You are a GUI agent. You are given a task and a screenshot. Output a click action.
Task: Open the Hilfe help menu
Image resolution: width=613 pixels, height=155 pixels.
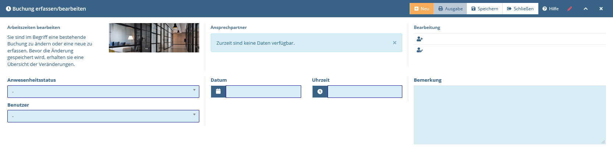click(x=550, y=9)
